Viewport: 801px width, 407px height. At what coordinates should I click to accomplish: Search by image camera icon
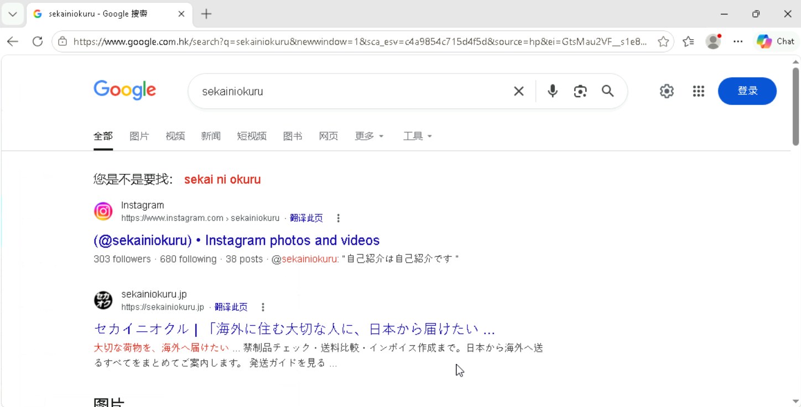click(580, 91)
